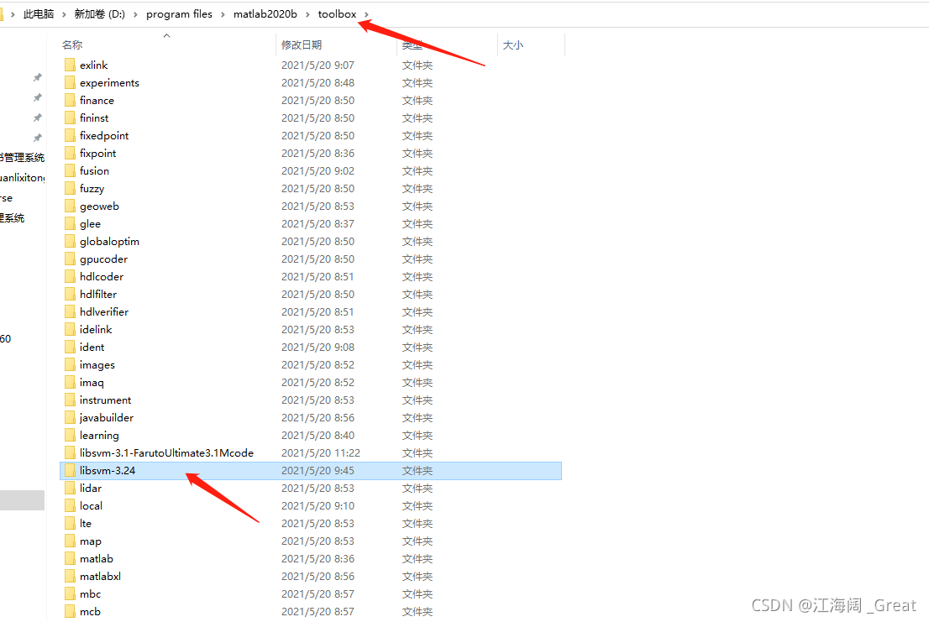Navigate to matlab2020b breadcrumb
Screen dimensions: 929x622
[x=265, y=14]
